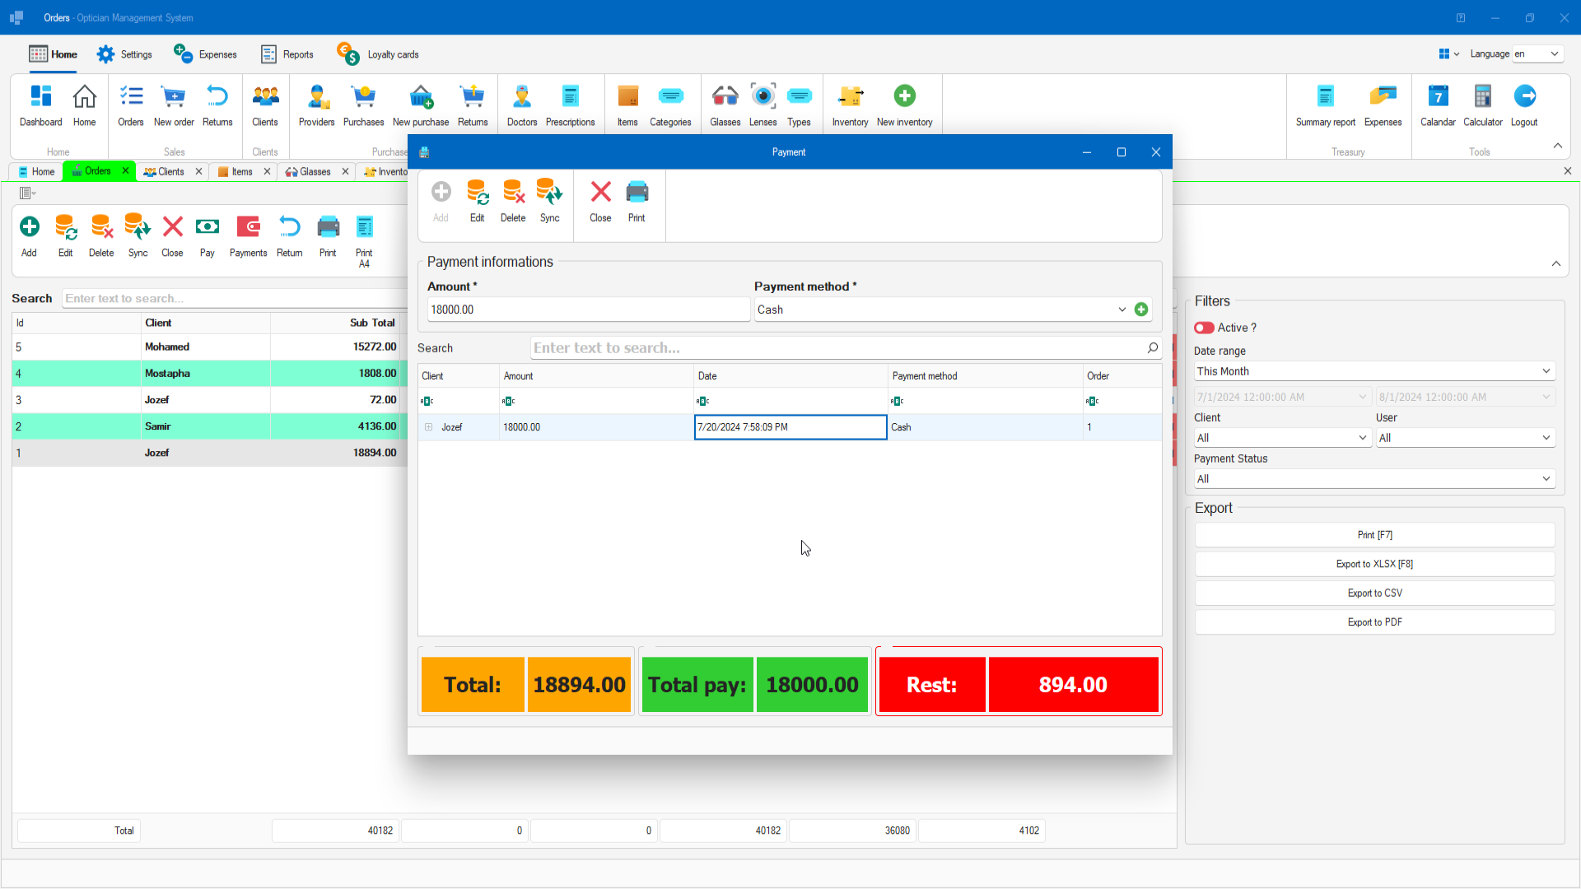Image resolution: width=1581 pixels, height=889 pixels.
Task: Open the Payment Status dropdown
Action: (x=1373, y=478)
